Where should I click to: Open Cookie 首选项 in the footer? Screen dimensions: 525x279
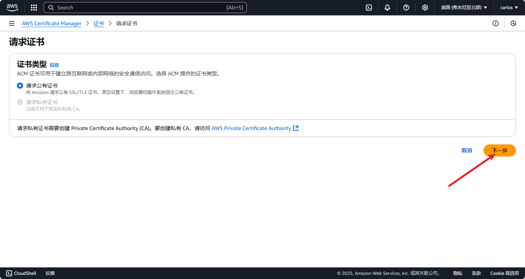(x=505, y=273)
